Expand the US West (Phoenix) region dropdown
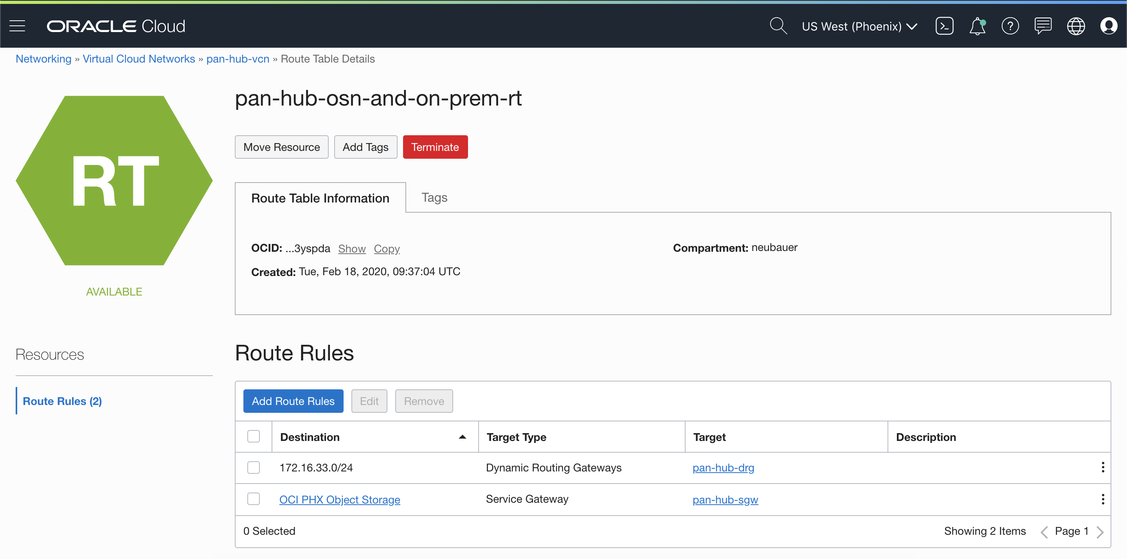Screen dimensions: 1127x559 click(859, 26)
